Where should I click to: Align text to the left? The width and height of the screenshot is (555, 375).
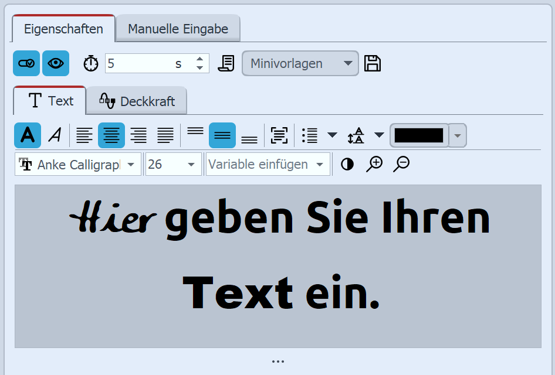pyautogui.click(x=84, y=135)
